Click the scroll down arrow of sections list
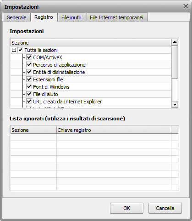This screenshot has height=221, width=192. 175,105
